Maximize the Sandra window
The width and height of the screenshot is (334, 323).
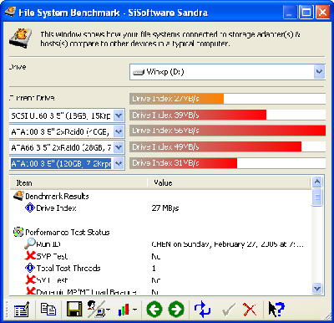pos(306,13)
